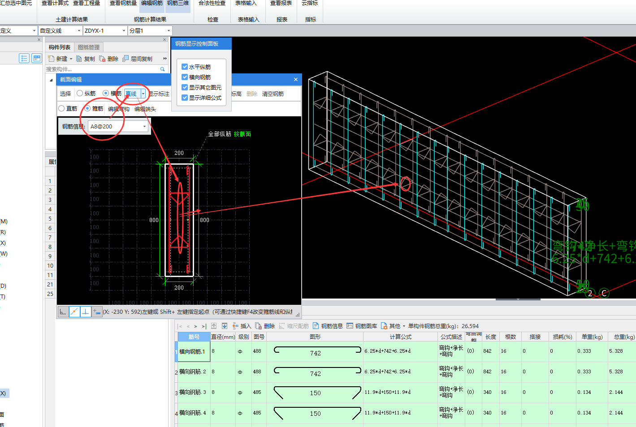Go to next rebar row arrow
The image size is (636, 427).
[x=195, y=326]
